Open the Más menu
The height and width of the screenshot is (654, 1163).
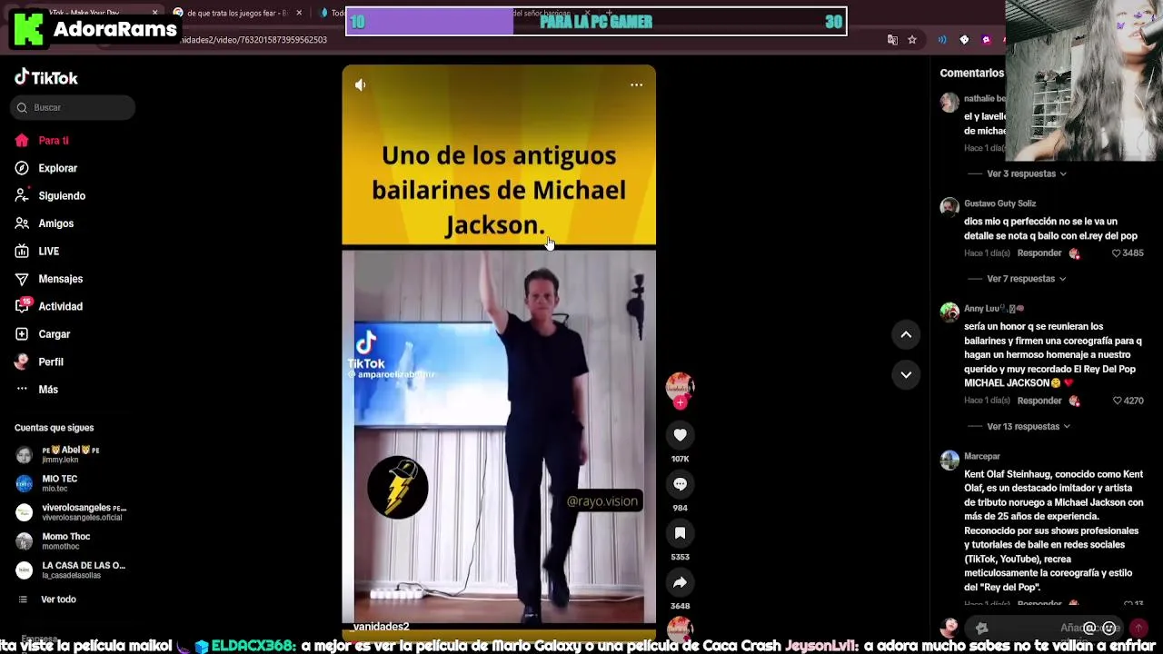point(48,390)
